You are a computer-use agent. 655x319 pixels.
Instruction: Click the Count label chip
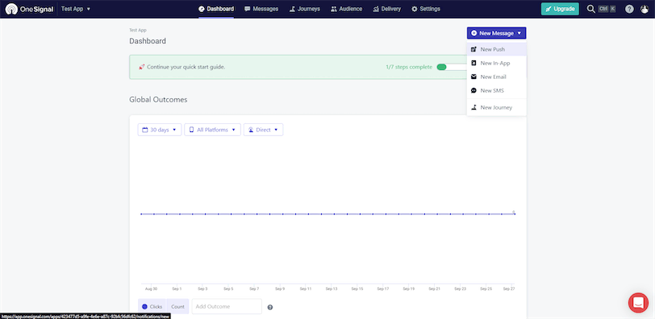tap(178, 306)
